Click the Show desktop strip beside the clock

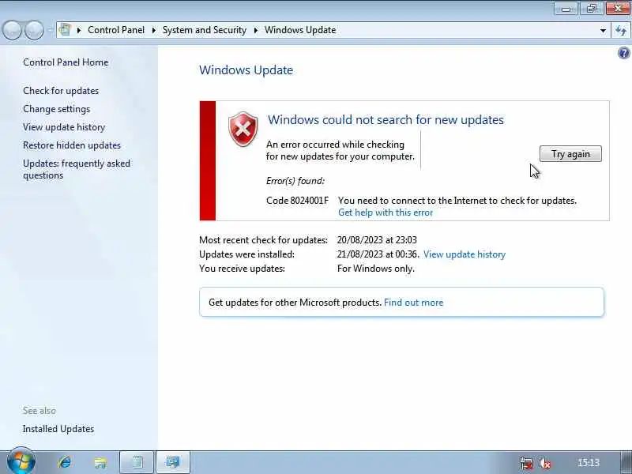[626, 462]
